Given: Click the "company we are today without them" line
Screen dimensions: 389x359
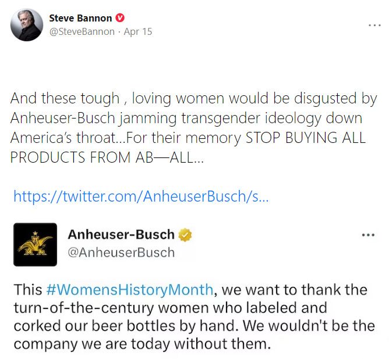Looking at the screenshot, I should pos(142,343).
